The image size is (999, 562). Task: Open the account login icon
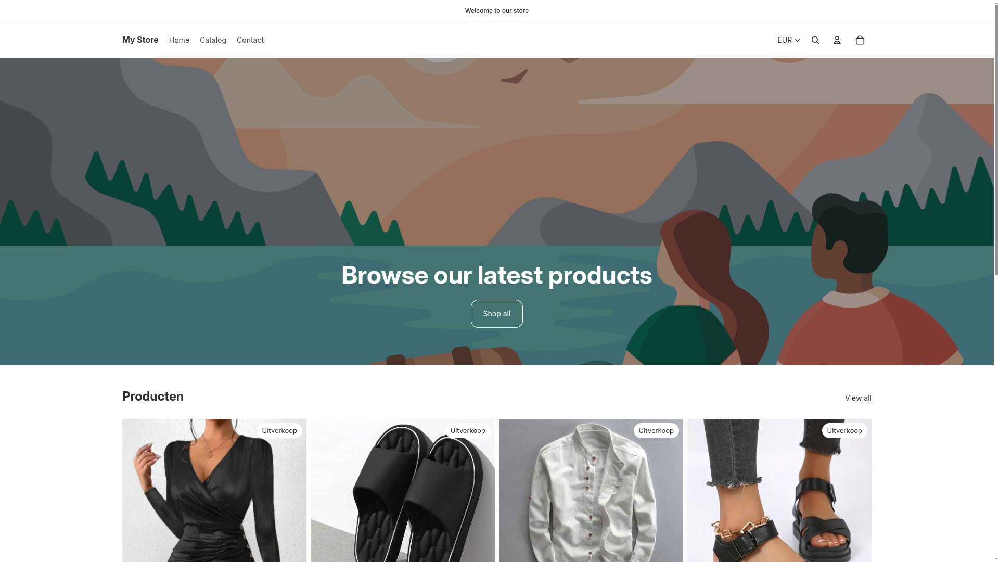point(837,40)
